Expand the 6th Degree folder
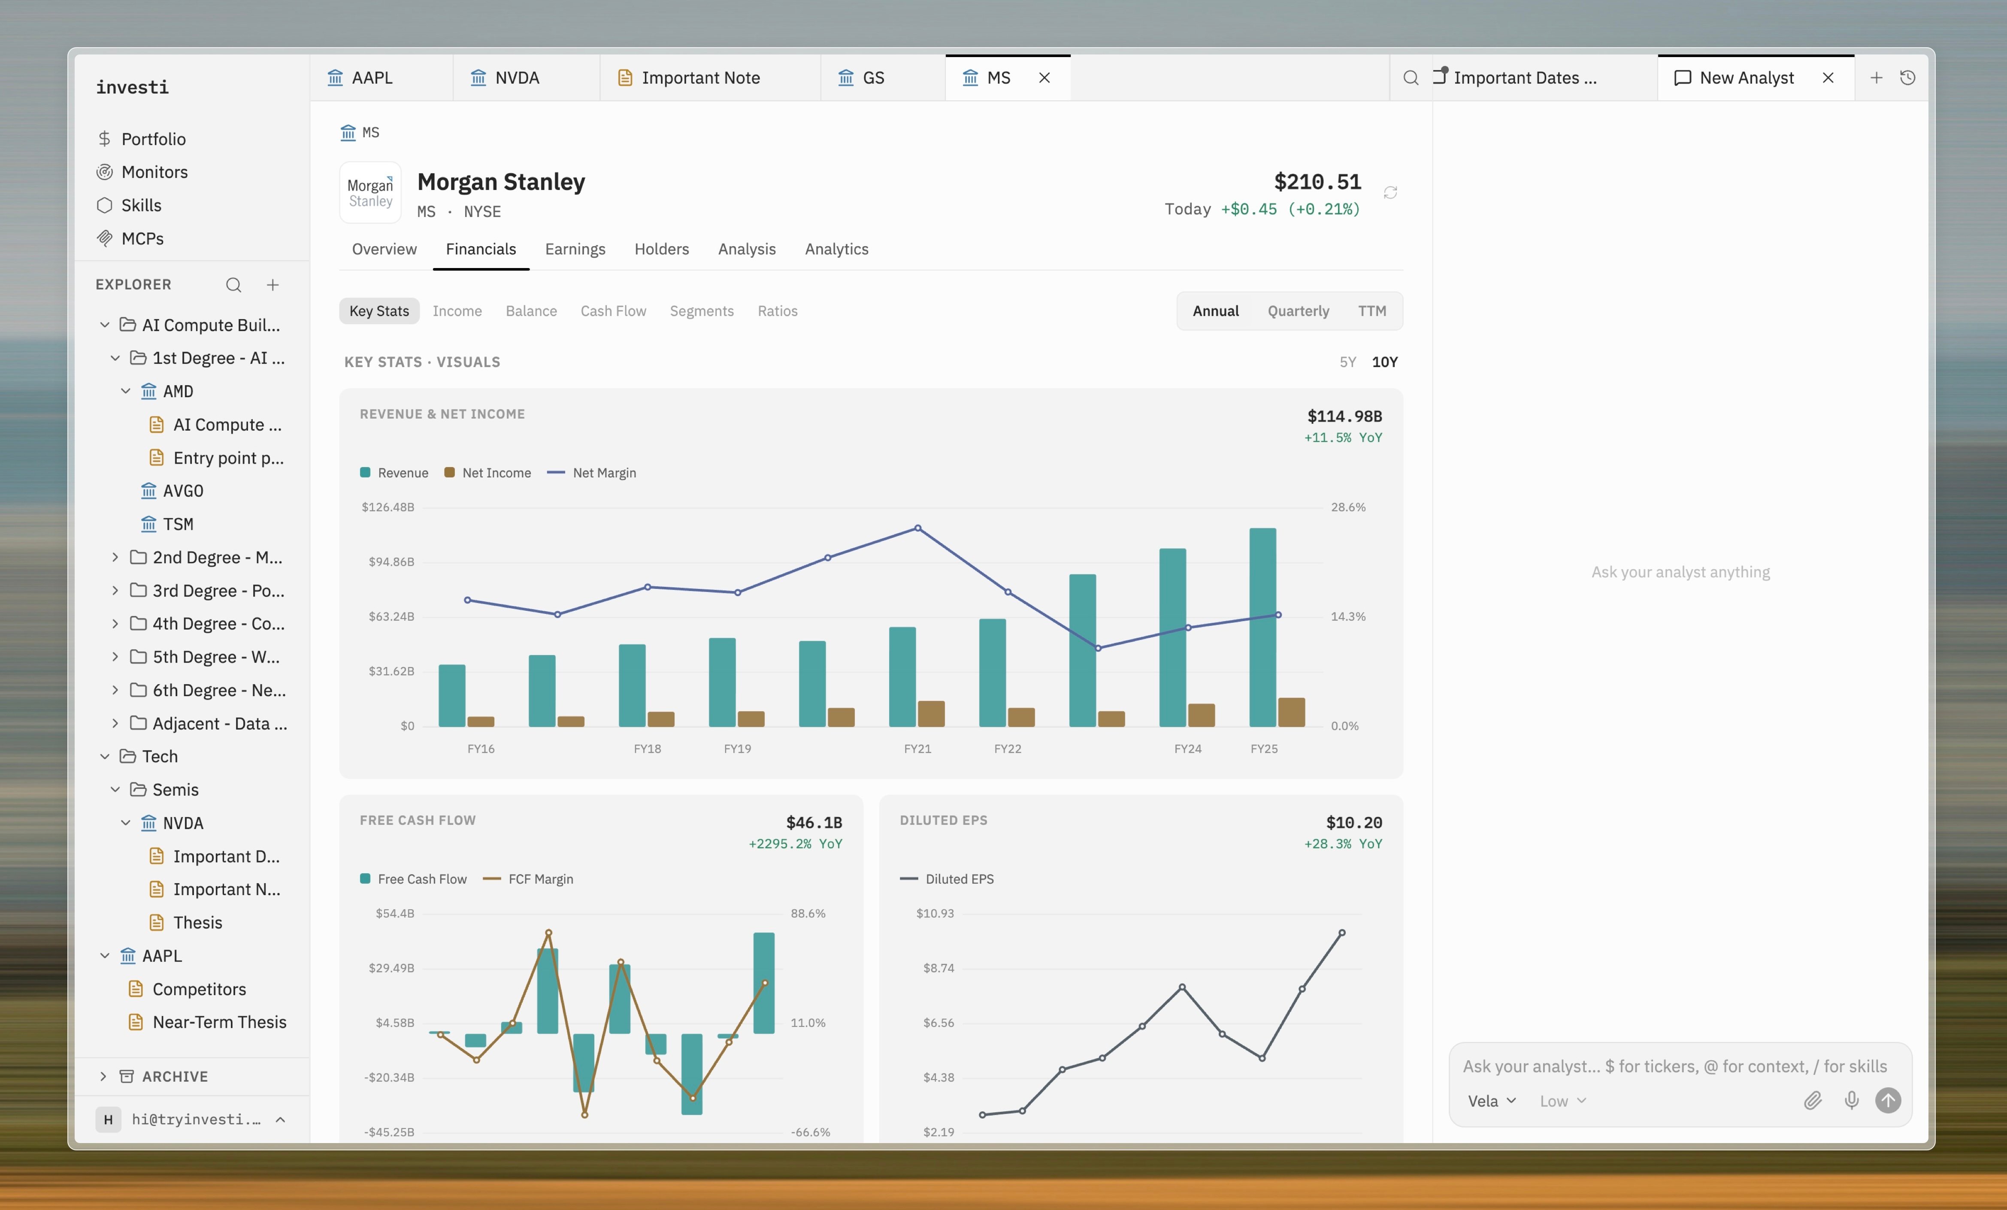2007x1210 pixels. [115, 691]
